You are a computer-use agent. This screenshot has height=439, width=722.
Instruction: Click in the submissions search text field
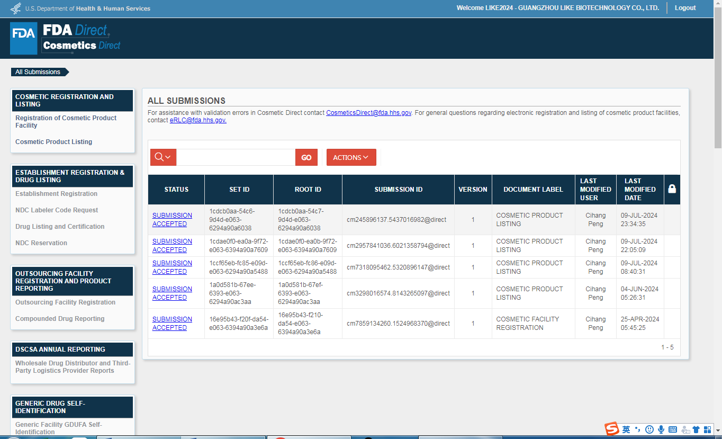coord(236,157)
